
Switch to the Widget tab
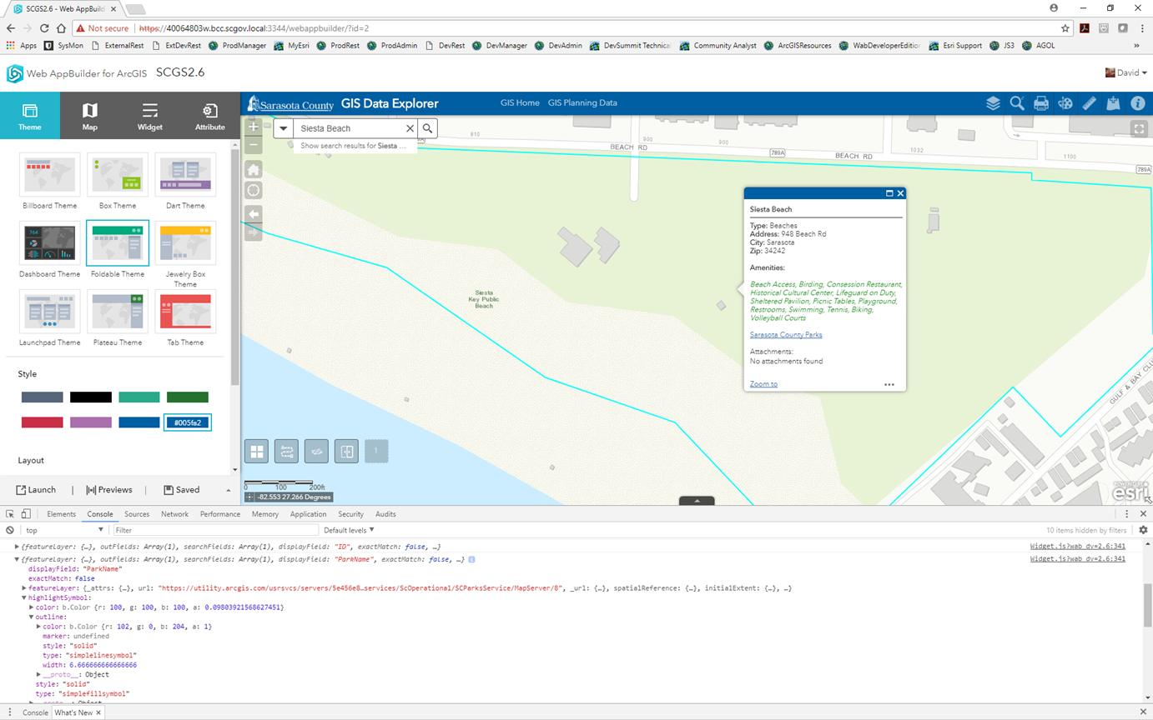coord(150,116)
